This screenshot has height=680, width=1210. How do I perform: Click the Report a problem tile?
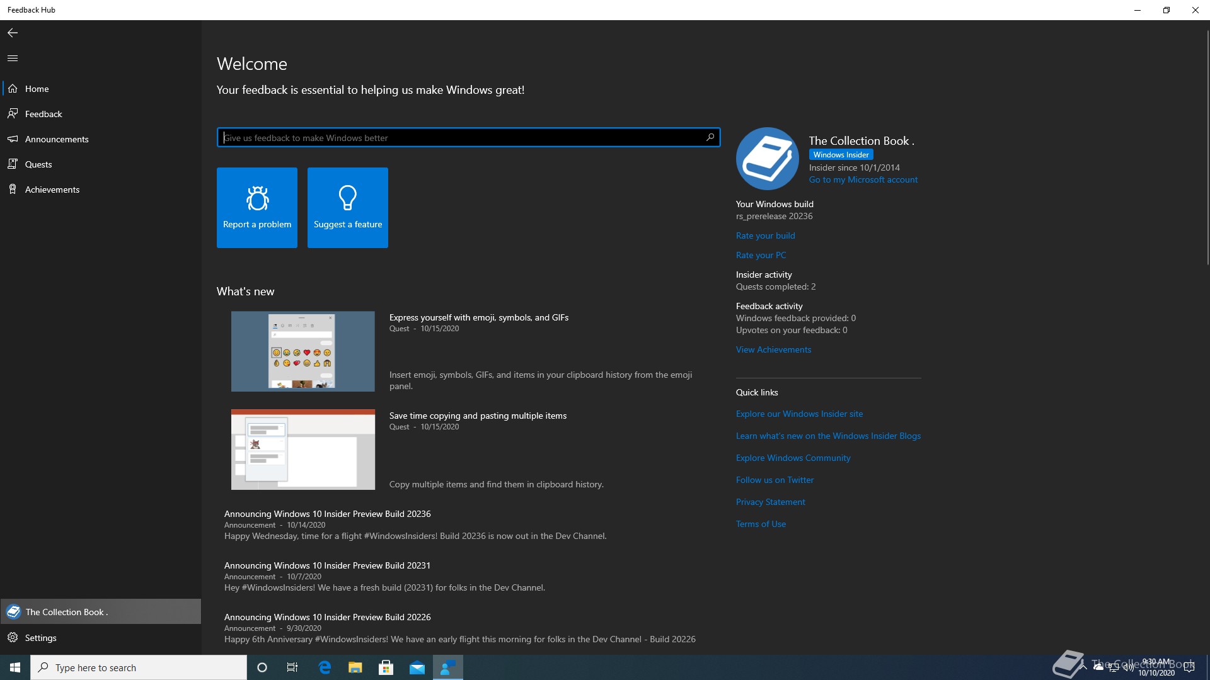coord(257,208)
